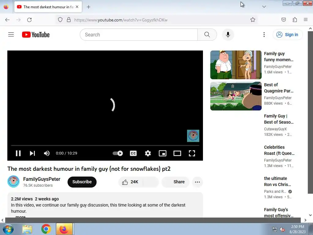
Task: Close the YouTube browser tab
Action: (77, 7)
